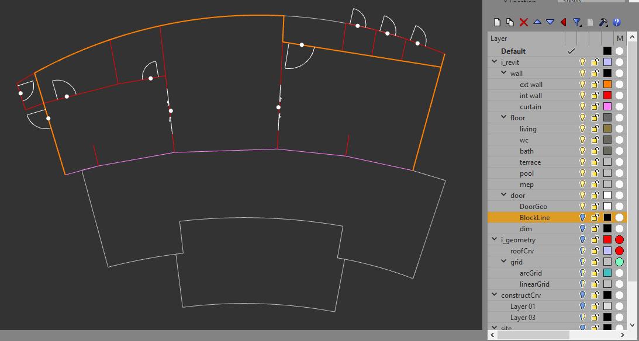The image size is (639, 341).
Task: Lock the BlockLine layer
Action: tap(595, 218)
